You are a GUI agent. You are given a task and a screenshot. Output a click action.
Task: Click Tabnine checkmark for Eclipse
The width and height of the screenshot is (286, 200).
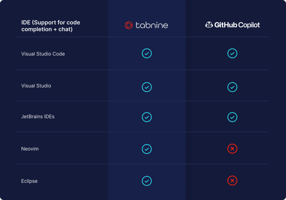[147, 181]
